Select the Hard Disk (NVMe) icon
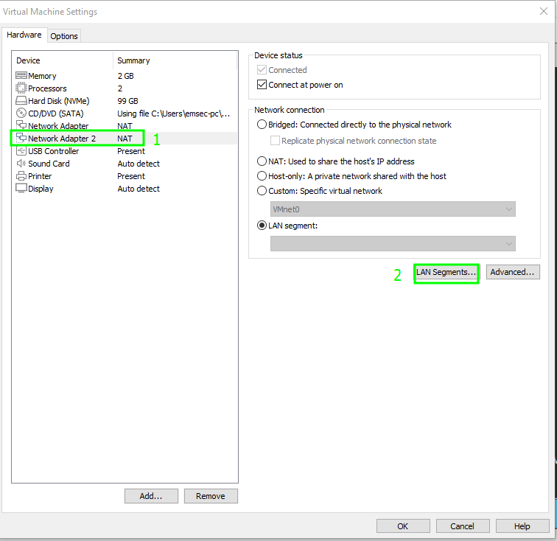 tap(21, 101)
